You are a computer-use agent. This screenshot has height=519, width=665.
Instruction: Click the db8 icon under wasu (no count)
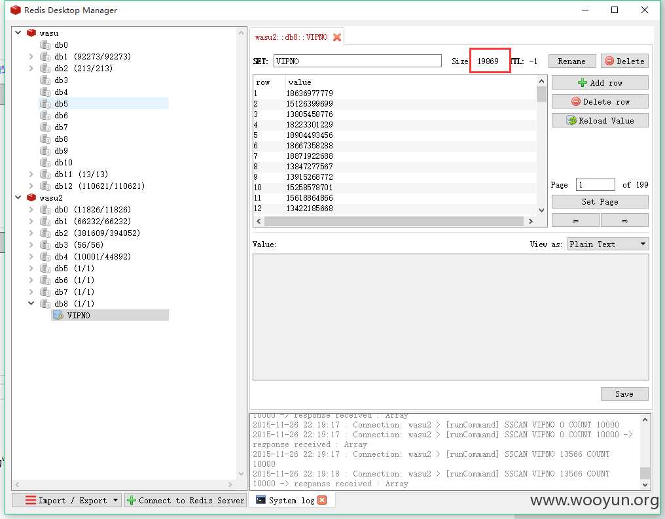[45, 139]
